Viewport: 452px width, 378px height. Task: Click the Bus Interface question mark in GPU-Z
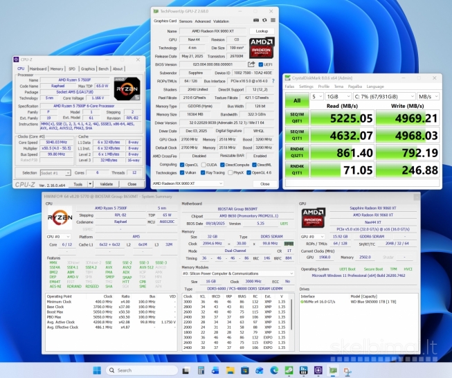(x=273, y=81)
